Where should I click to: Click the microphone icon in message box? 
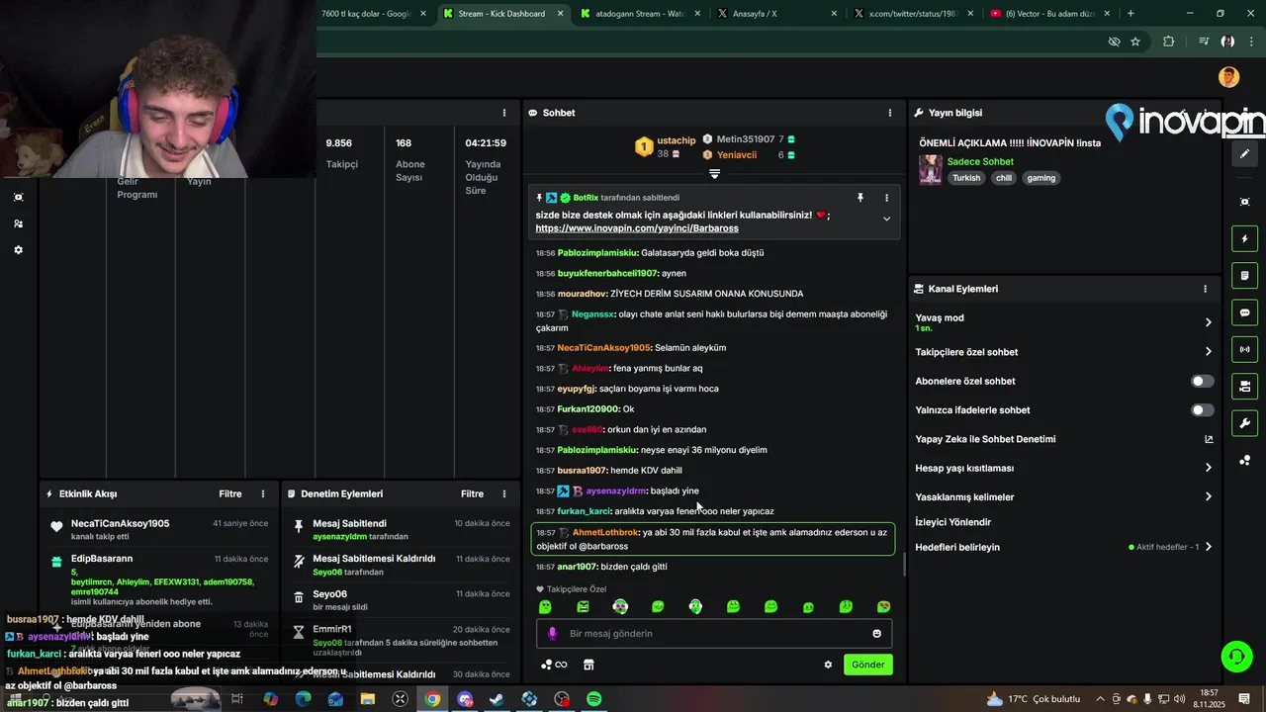tap(552, 634)
